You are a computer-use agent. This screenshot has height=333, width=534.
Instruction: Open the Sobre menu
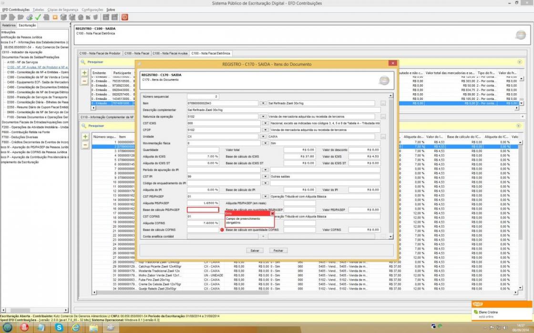click(111, 10)
